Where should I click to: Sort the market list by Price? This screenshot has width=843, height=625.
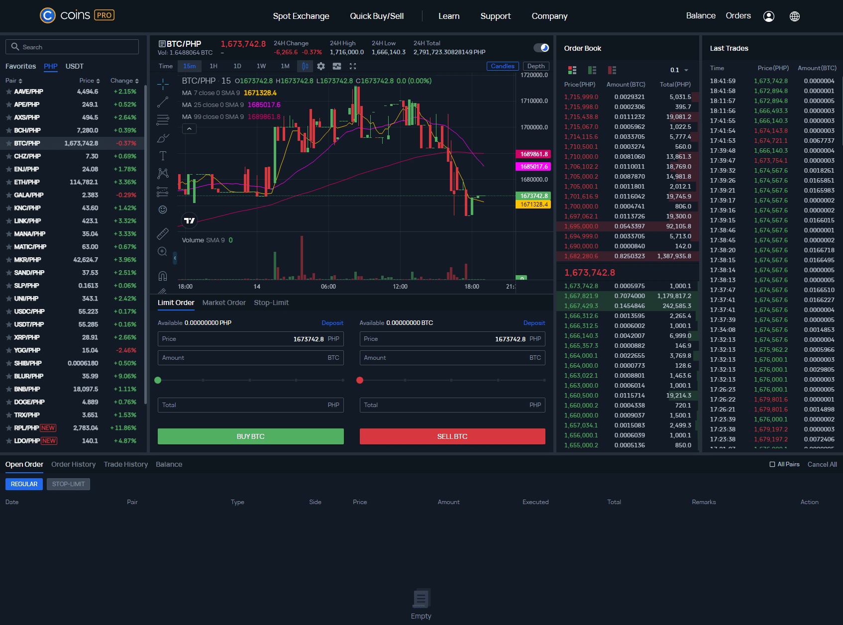pos(90,81)
